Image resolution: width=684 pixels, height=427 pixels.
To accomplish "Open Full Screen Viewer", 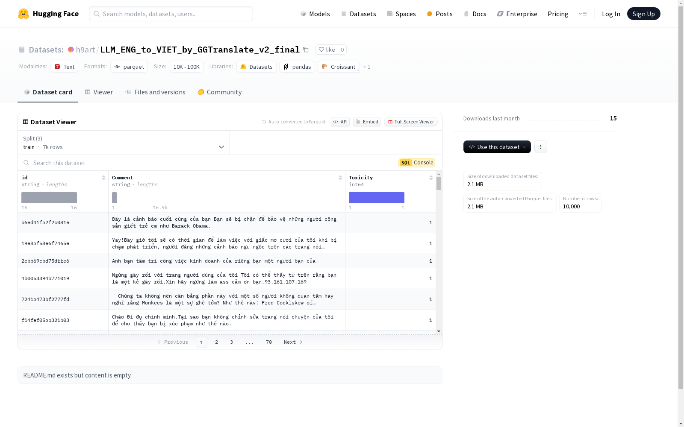I will tap(411, 122).
